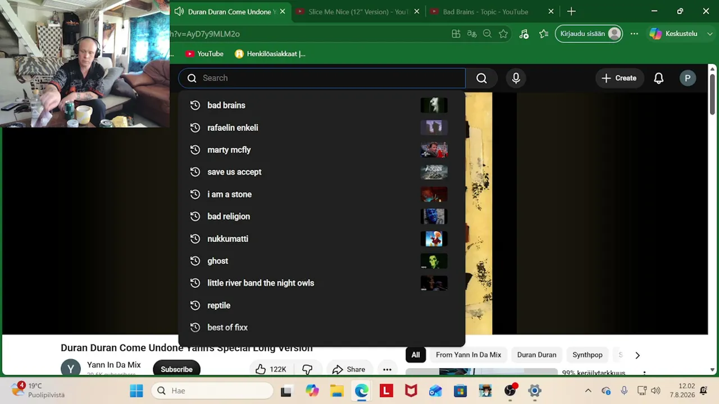Open more actions under the video
Image resolution: width=719 pixels, height=404 pixels.
point(387,369)
